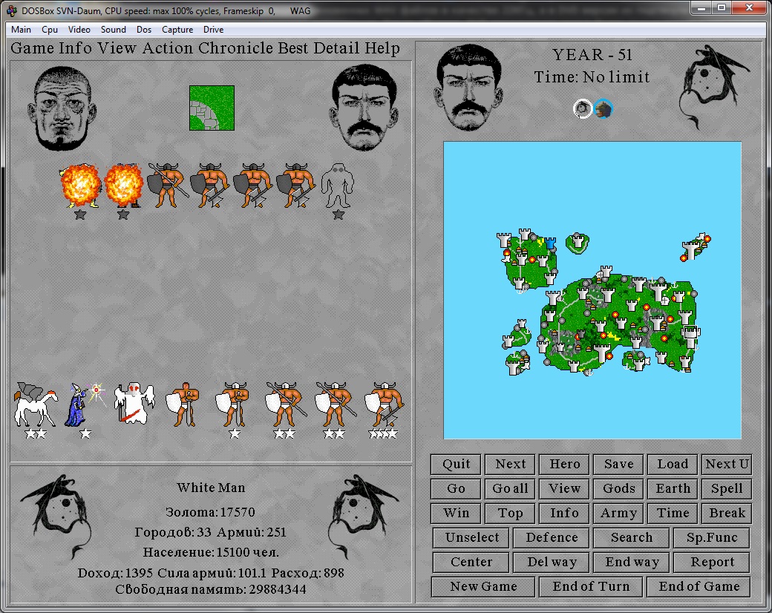Open the DOSBox Capture menu
772x613 pixels.
click(177, 30)
